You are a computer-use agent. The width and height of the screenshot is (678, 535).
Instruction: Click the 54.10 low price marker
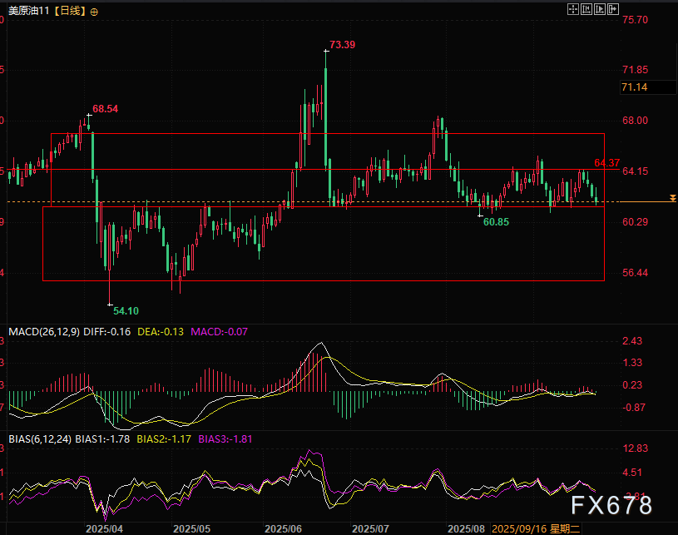click(x=126, y=310)
